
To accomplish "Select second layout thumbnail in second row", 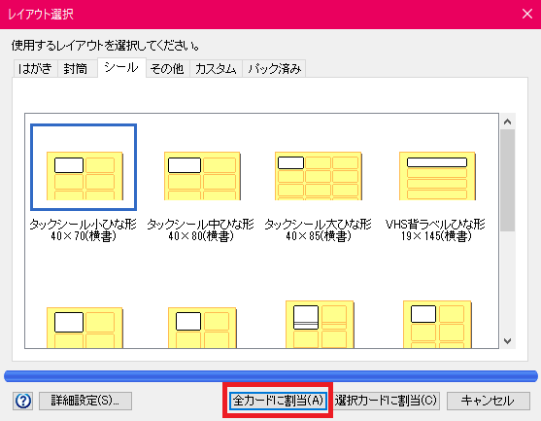I will pyautogui.click(x=202, y=328).
